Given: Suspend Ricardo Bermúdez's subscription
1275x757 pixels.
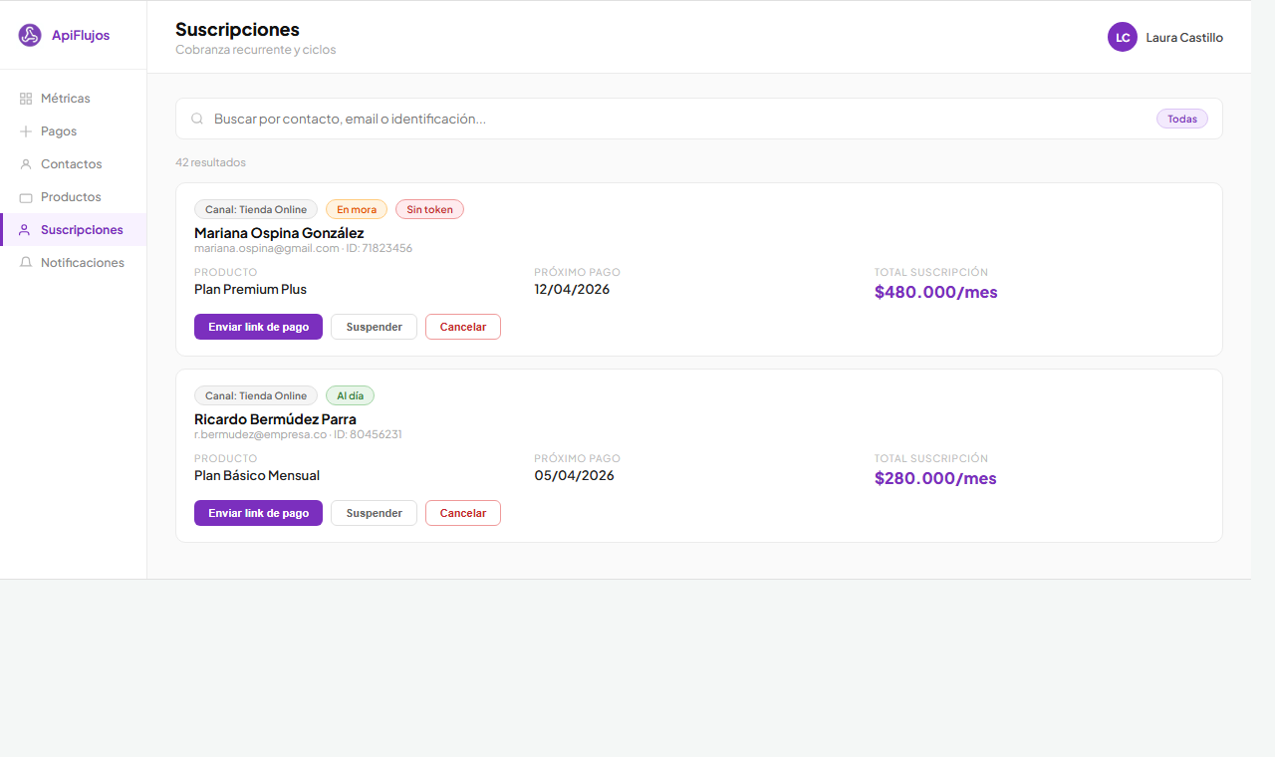Looking at the screenshot, I should pyautogui.click(x=374, y=513).
